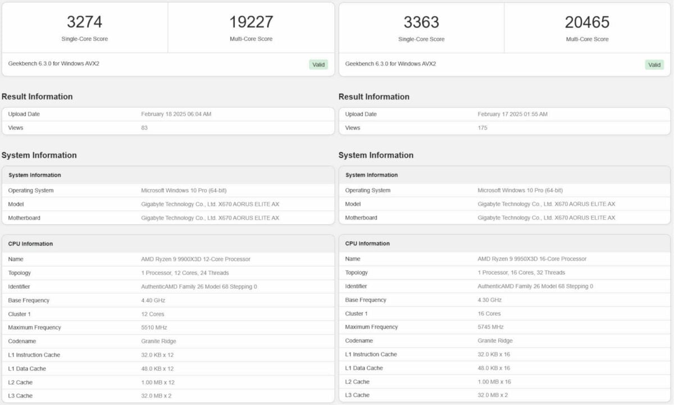Screen dimensions: 674x405
Task: Click the Single-Core Score 3363
Action: coord(422,21)
